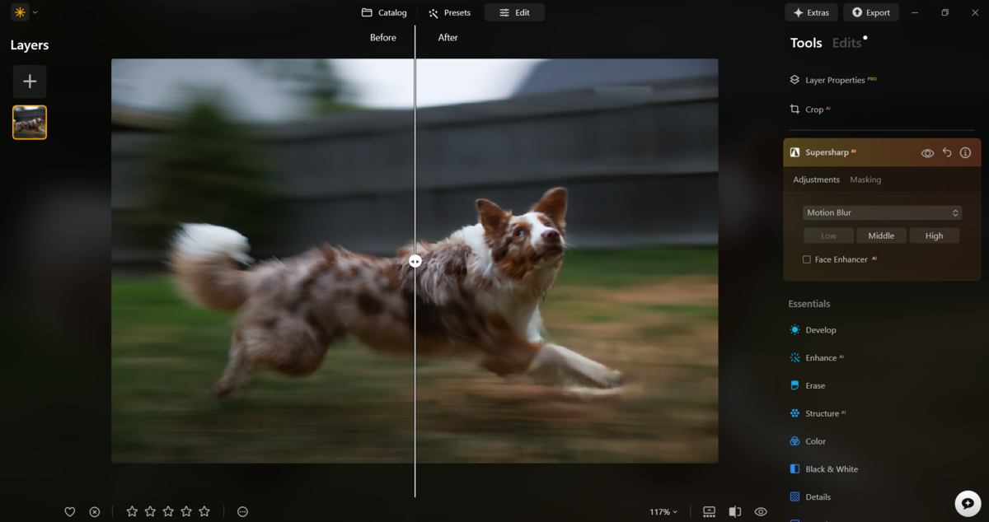Viewport: 989px width, 522px height.
Task: Toggle Supersharp effect visibility eye
Action: (927, 153)
